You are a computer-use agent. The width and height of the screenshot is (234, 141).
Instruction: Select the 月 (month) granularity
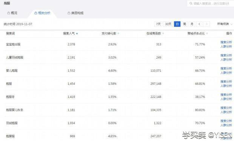pos(192,24)
